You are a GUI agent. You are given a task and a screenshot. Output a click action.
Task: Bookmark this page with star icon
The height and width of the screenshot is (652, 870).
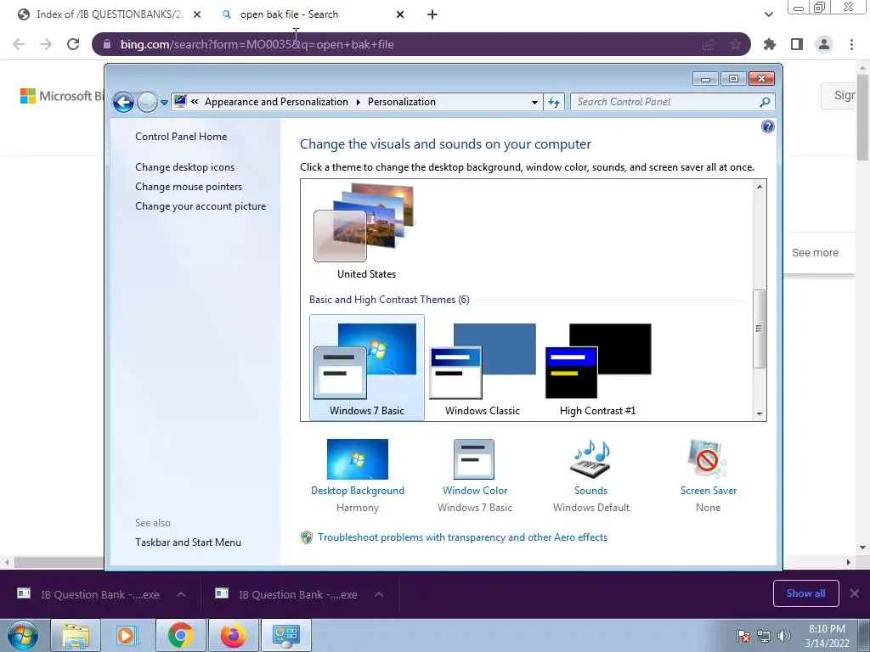736,44
